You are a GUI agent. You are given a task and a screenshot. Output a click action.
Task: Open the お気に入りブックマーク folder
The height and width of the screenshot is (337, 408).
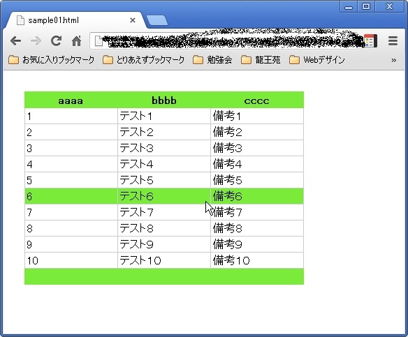[51, 60]
